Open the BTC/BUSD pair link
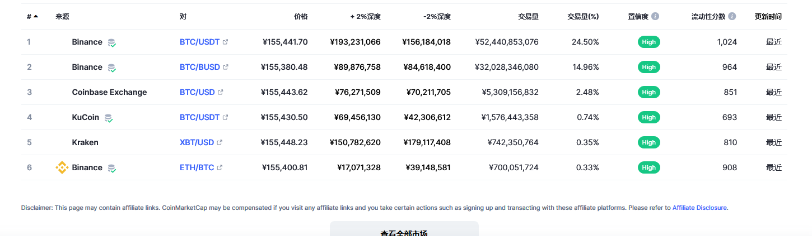 point(200,67)
